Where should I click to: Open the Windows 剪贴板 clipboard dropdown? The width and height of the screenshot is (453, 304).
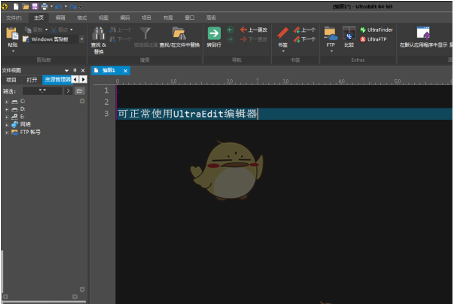point(82,39)
